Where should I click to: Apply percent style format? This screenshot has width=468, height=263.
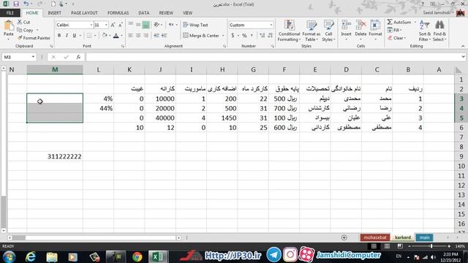(x=244, y=36)
